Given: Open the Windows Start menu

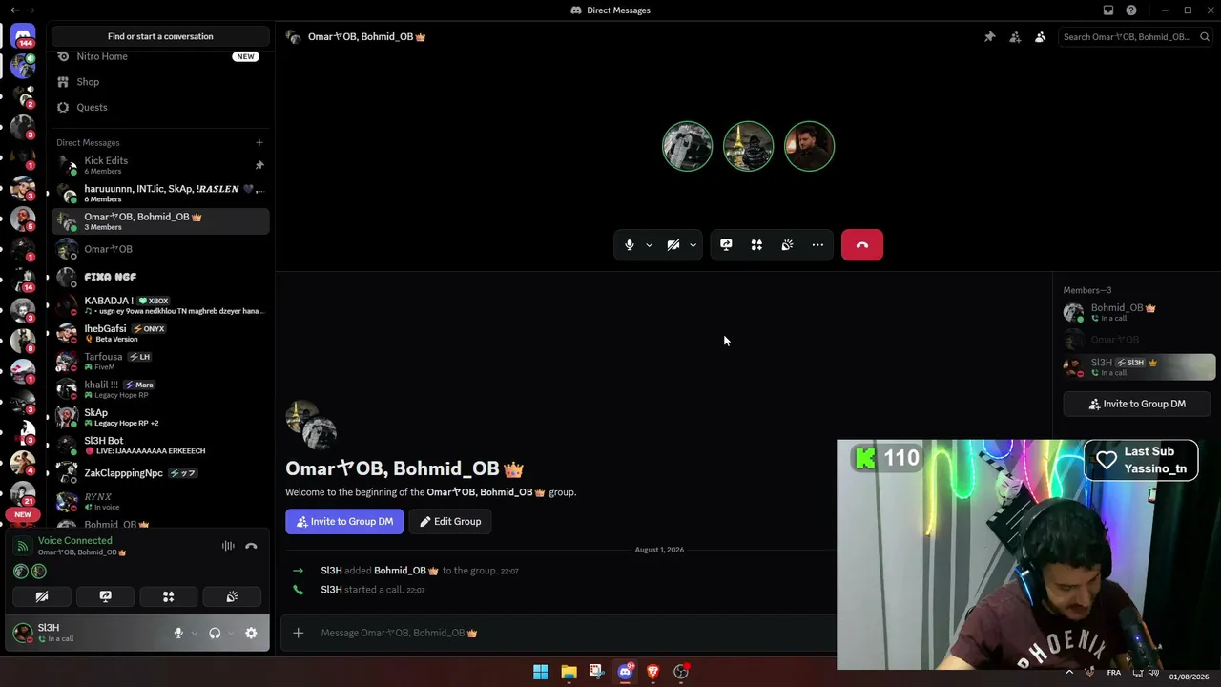Looking at the screenshot, I should [x=541, y=672].
